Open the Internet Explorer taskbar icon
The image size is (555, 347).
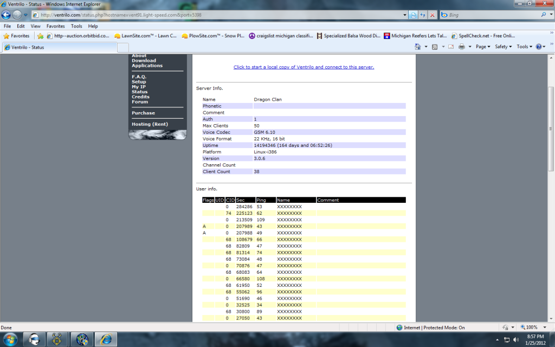click(106, 339)
